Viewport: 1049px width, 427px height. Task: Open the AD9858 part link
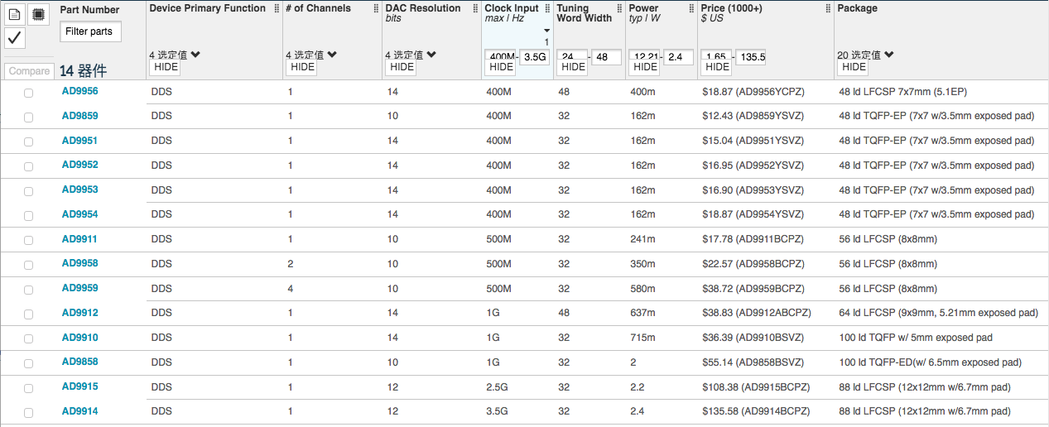[79, 362]
